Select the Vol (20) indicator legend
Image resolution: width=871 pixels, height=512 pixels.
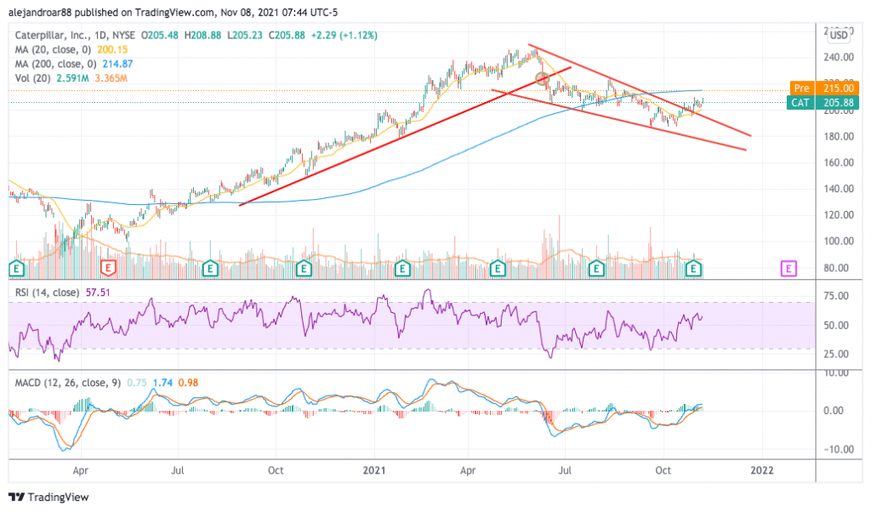click(x=33, y=78)
